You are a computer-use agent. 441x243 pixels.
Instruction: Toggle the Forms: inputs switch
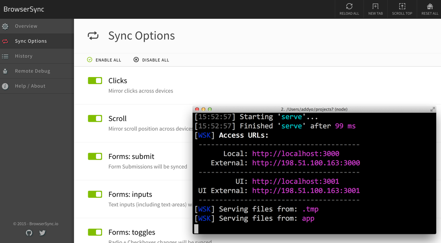coord(95,194)
